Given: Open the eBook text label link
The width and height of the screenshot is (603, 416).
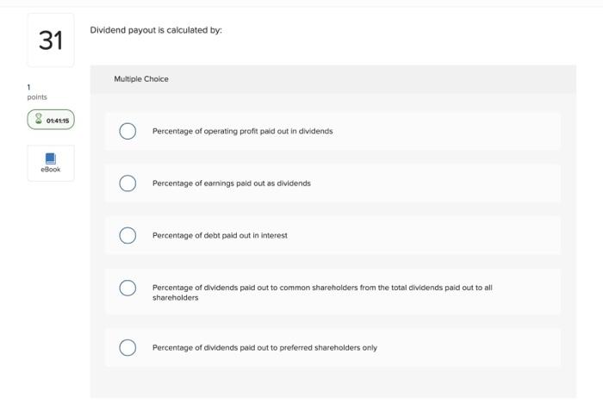Looking at the screenshot, I should [x=50, y=170].
